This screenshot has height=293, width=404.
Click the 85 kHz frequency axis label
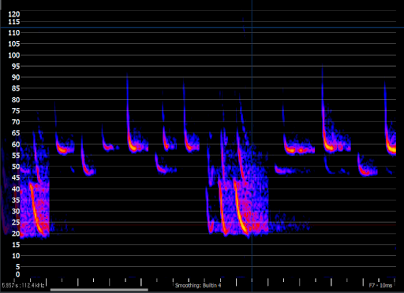click(16, 88)
